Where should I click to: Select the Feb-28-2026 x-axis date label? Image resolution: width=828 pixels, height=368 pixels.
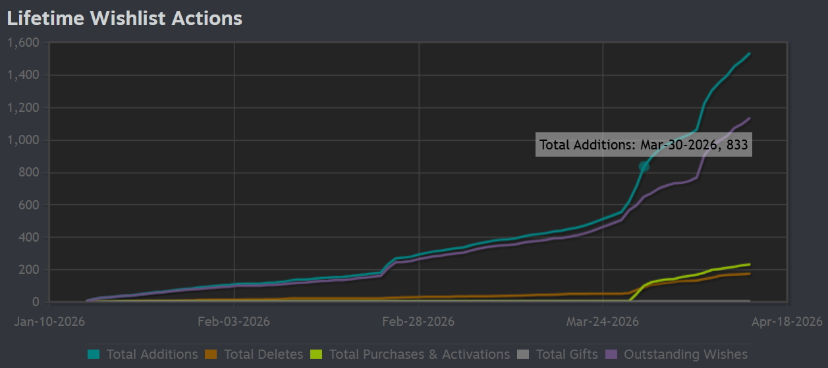point(418,321)
